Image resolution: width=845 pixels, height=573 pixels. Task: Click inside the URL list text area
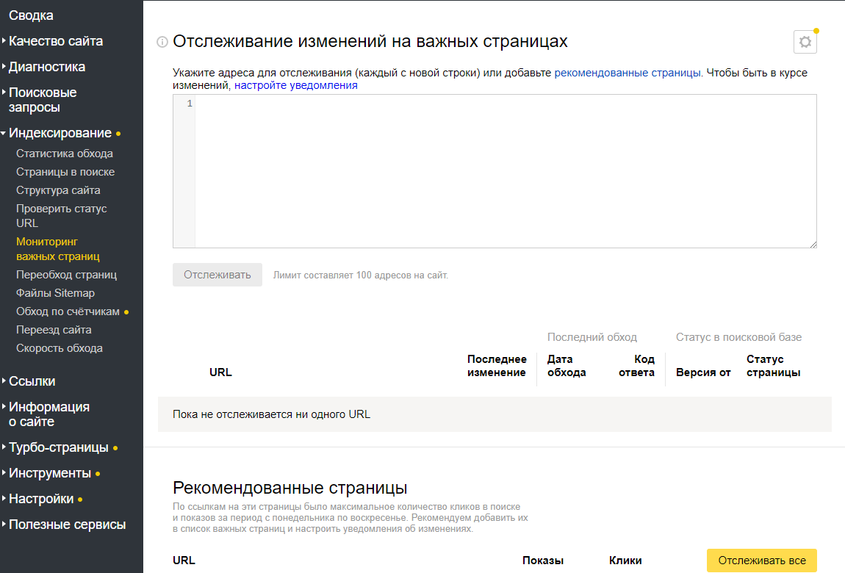[x=495, y=171]
